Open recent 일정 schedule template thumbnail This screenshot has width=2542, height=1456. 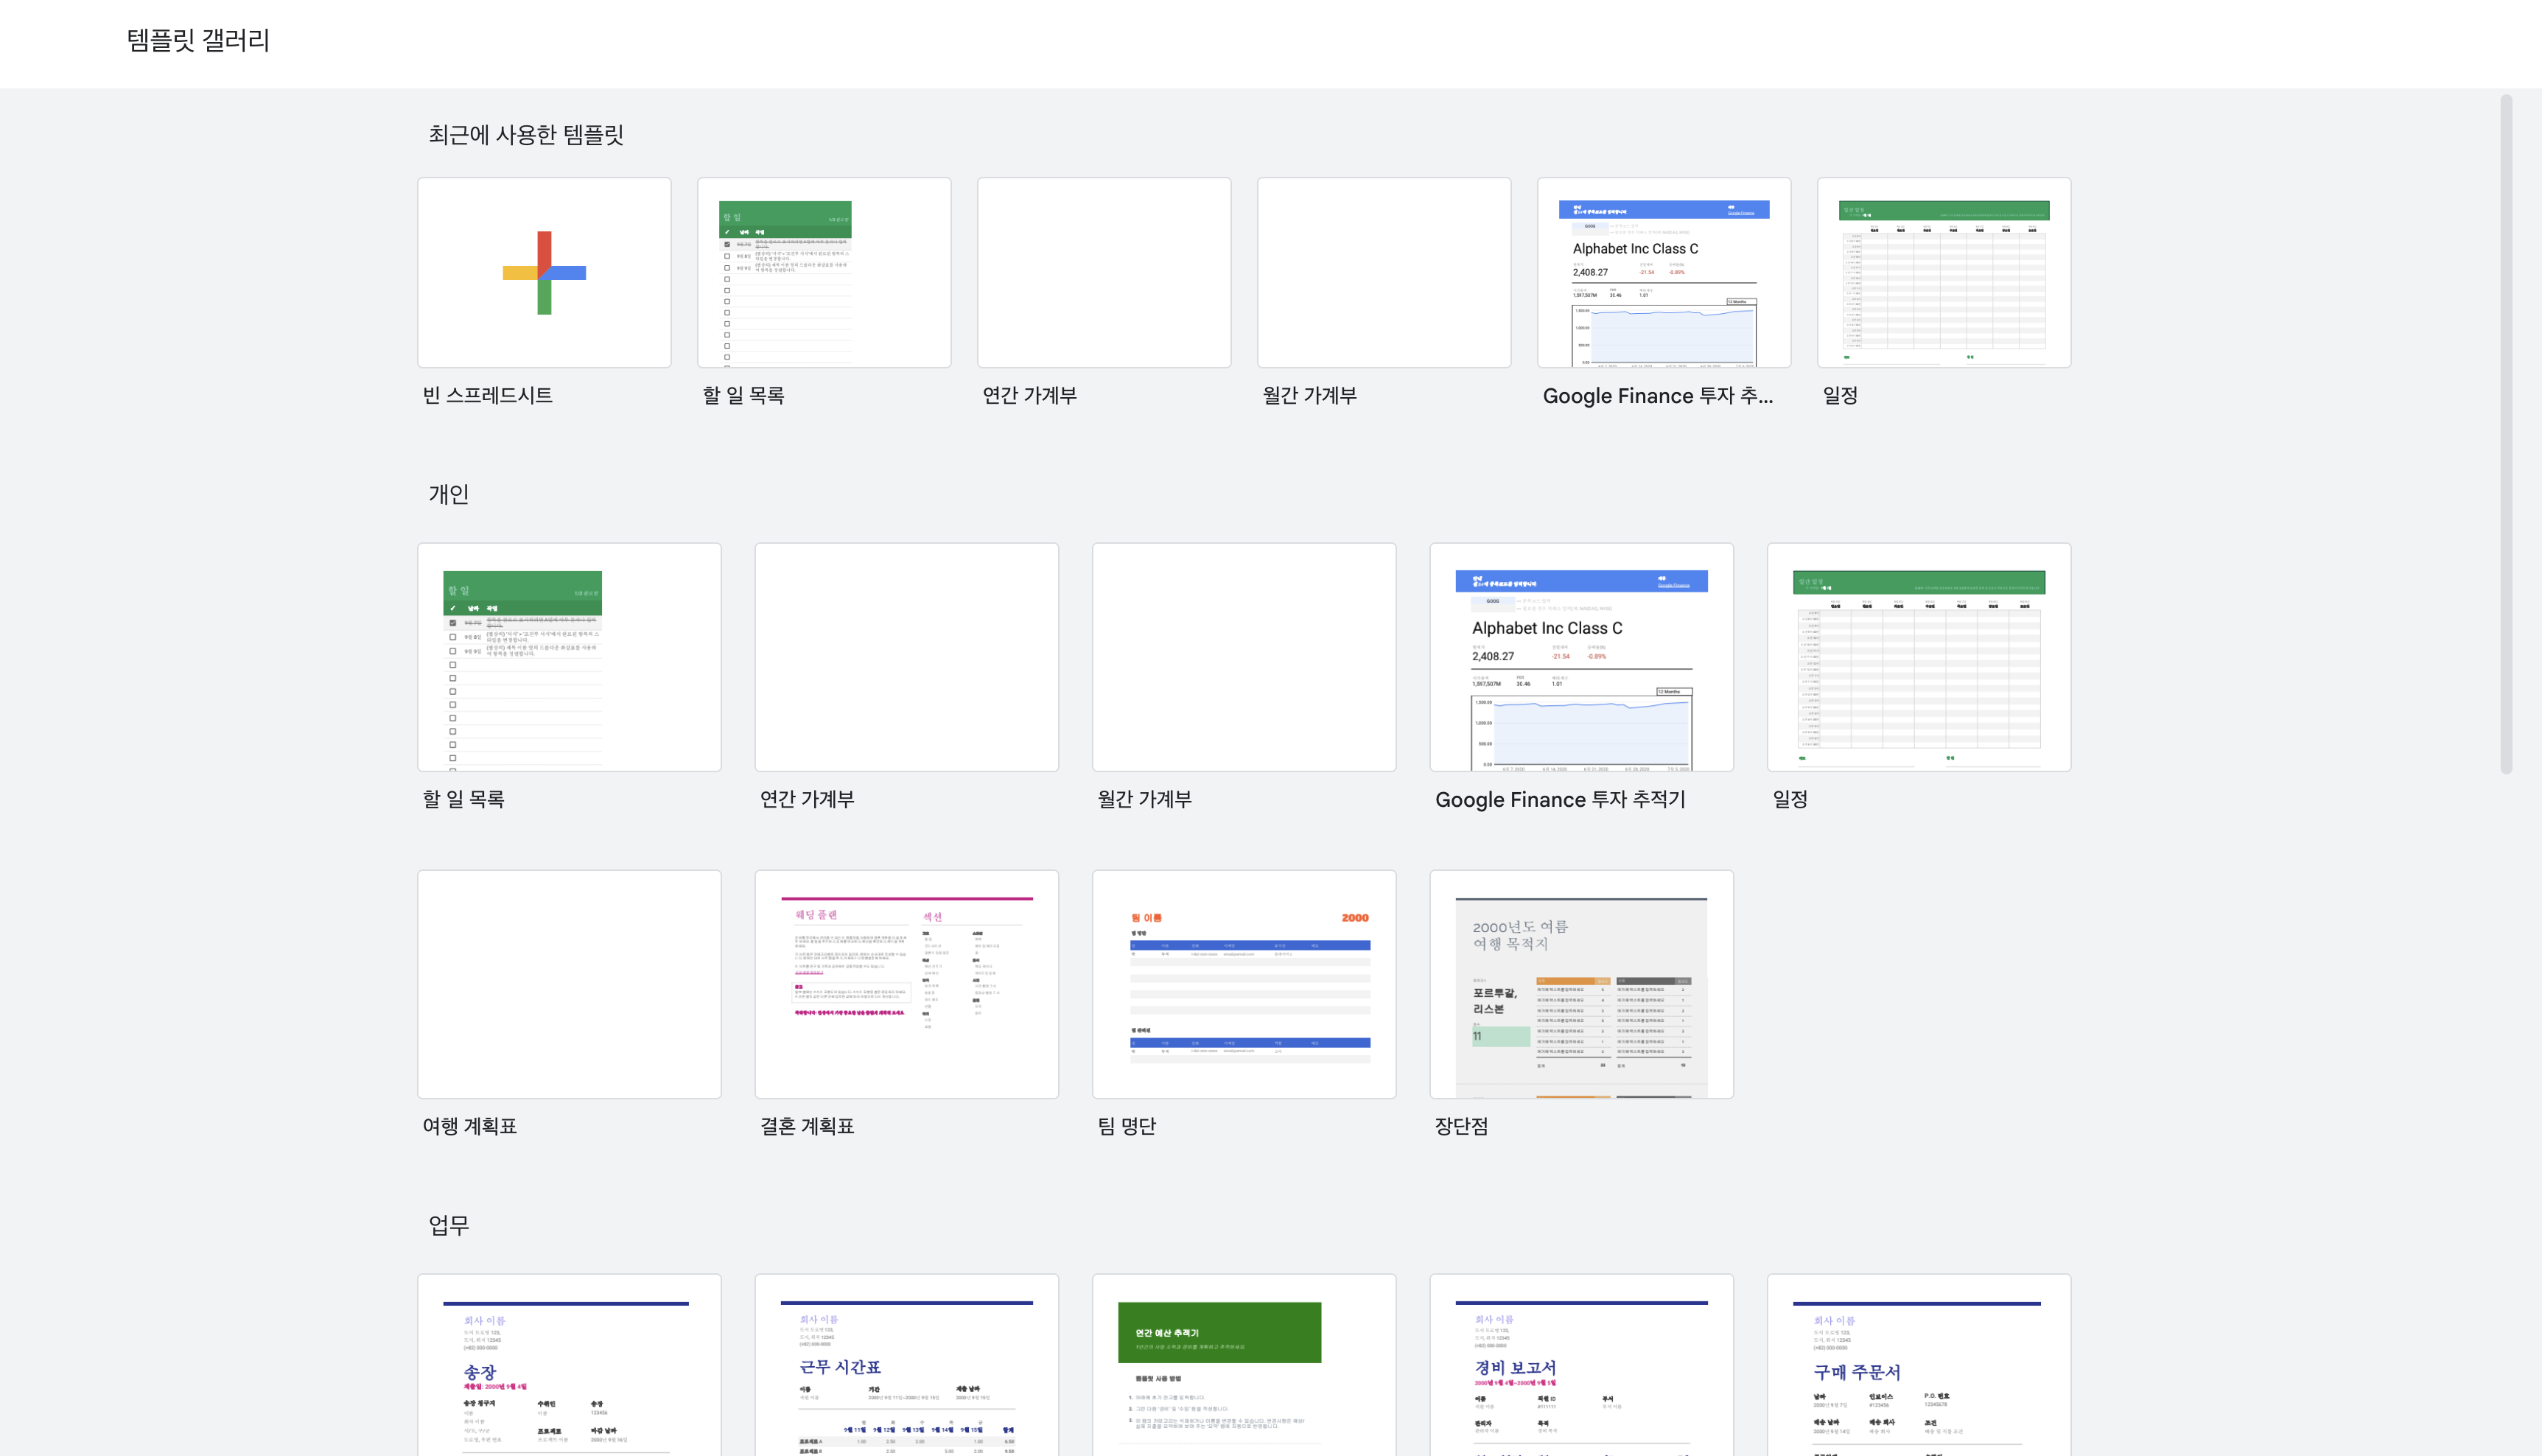(1944, 273)
